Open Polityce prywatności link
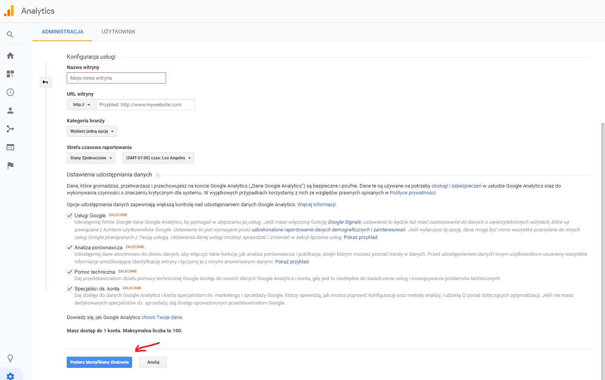The height and width of the screenshot is (380, 605). pos(413,193)
